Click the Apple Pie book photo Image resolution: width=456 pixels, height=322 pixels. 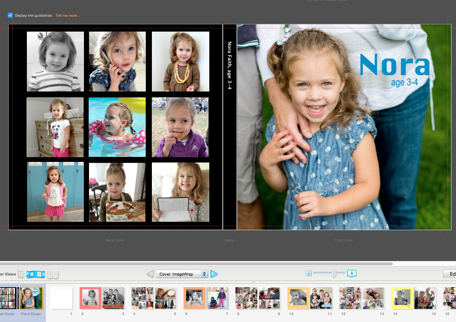click(117, 192)
